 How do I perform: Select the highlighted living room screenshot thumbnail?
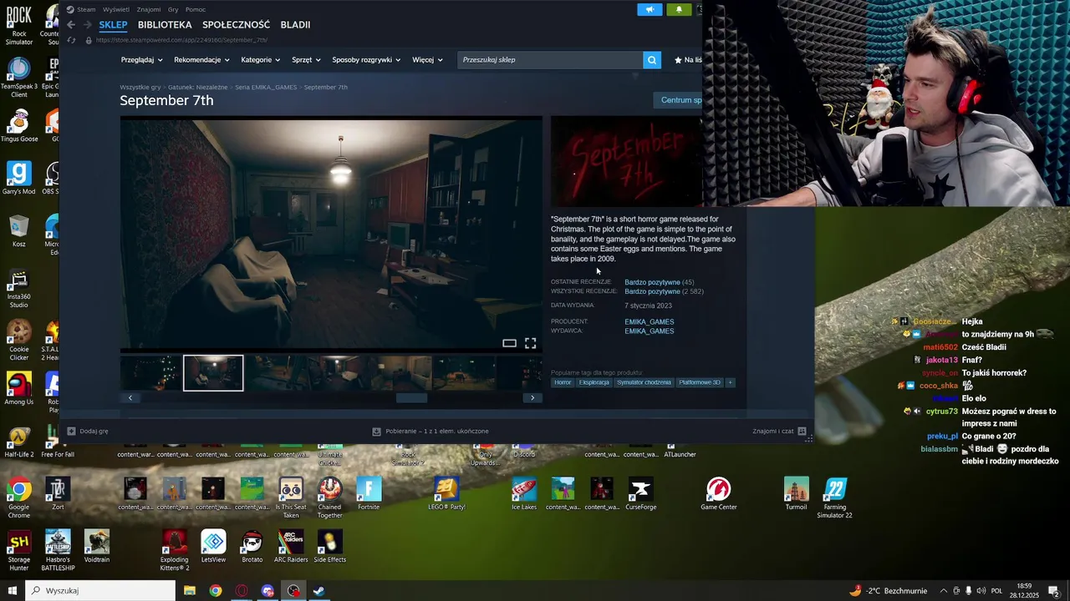(x=213, y=373)
